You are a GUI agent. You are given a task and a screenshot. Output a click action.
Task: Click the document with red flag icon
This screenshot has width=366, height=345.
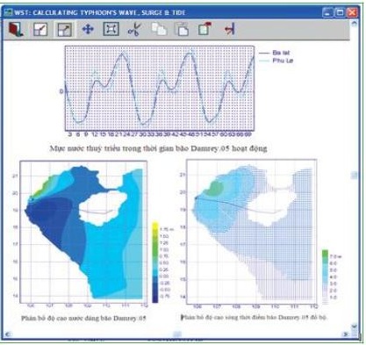click(205, 29)
